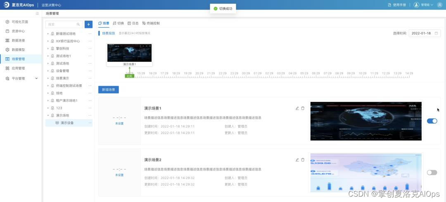
Task: Click the magnifier icon in the search box
Action: (78, 24)
